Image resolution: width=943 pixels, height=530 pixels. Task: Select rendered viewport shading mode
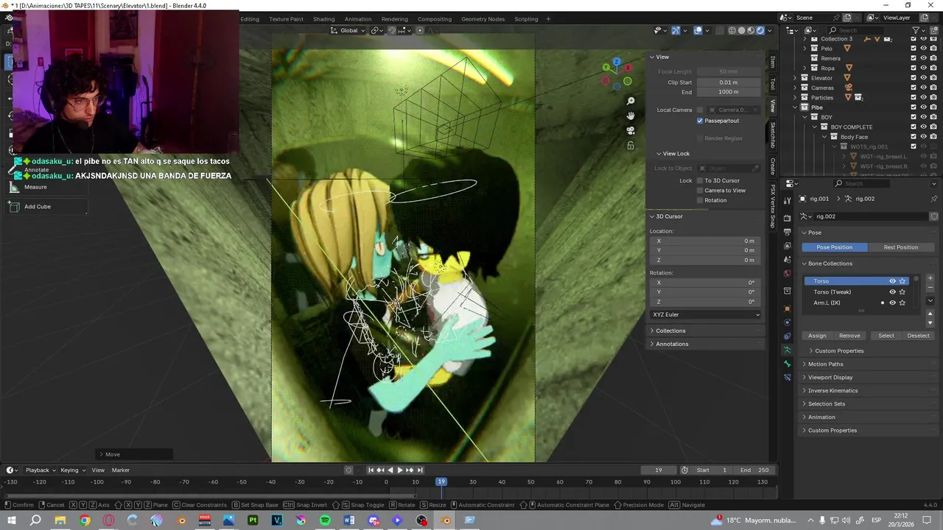[760, 30]
